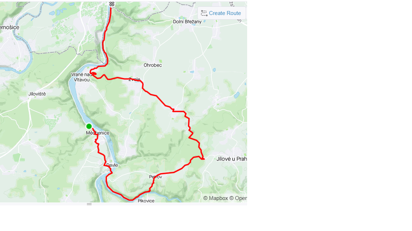This screenshot has width=412, height=231.
Task: Click the Měchenice label text
Action: click(x=98, y=133)
